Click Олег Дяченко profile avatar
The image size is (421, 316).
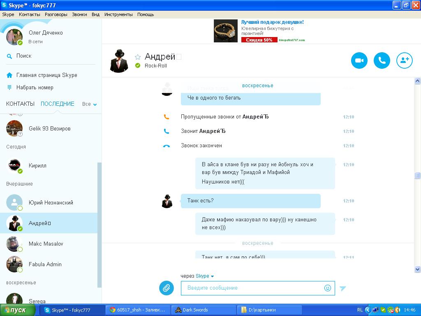(x=14, y=37)
